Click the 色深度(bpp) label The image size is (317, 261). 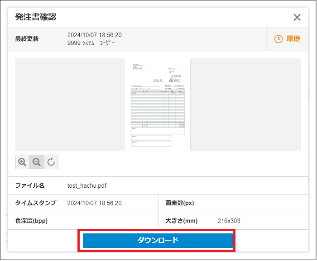[x=32, y=221]
